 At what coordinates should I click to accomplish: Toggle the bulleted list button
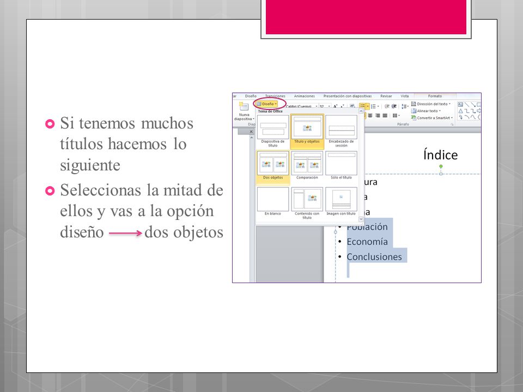(x=363, y=106)
